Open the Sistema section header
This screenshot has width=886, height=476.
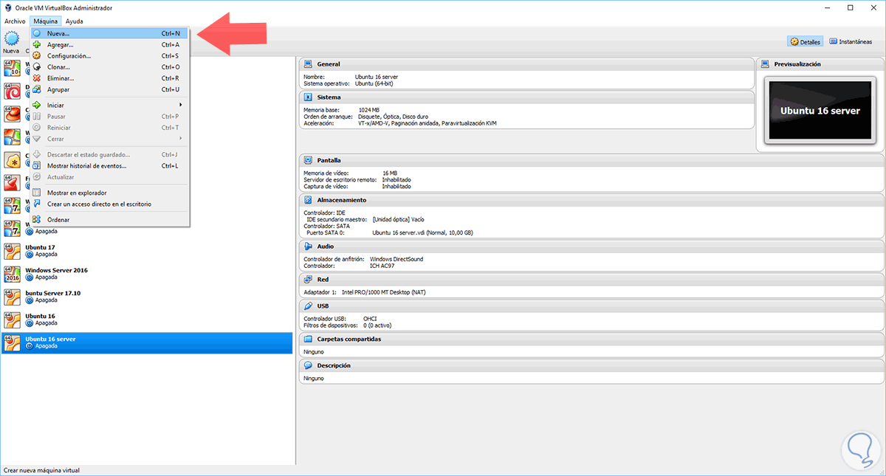click(527, 97)
